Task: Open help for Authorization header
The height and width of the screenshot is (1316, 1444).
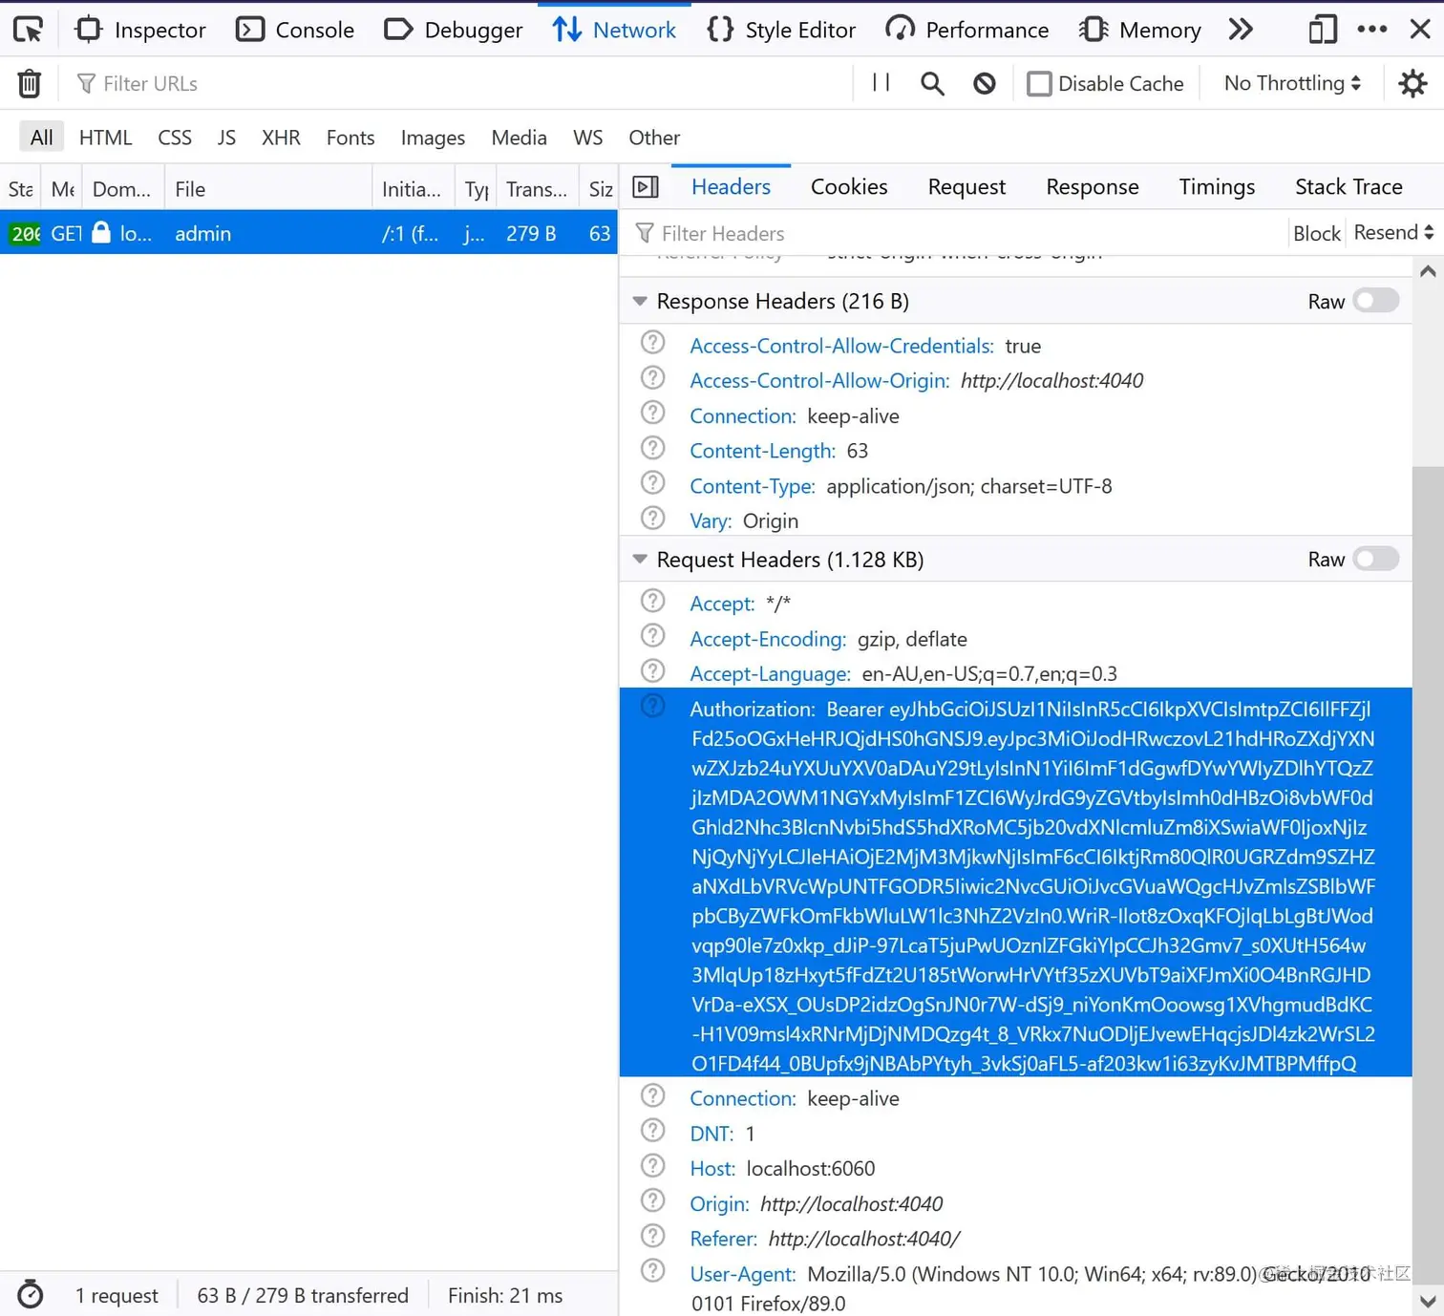Action: tap(652, 707)
